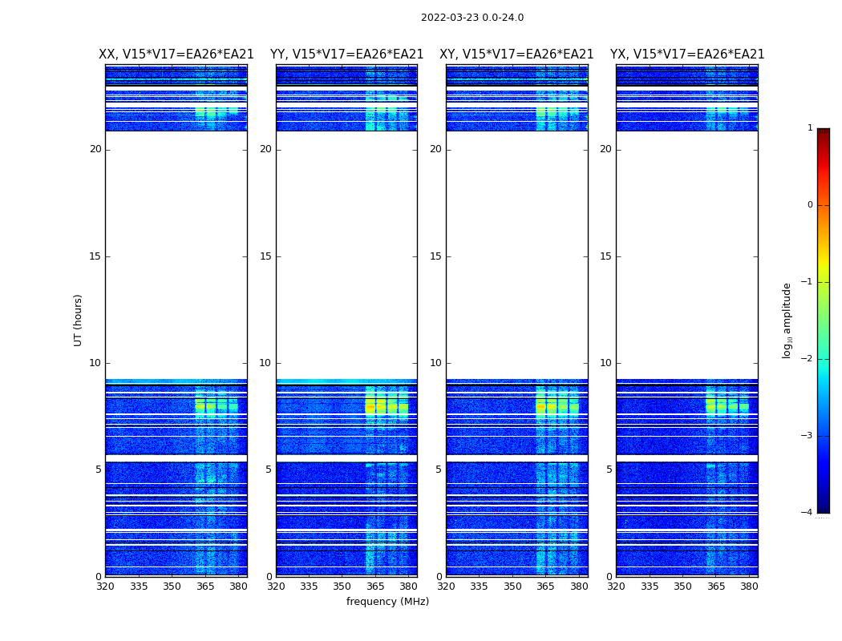Click the UT (hours) axis label
This screenshot has width=842, height=641.
(x=78, y=320)
